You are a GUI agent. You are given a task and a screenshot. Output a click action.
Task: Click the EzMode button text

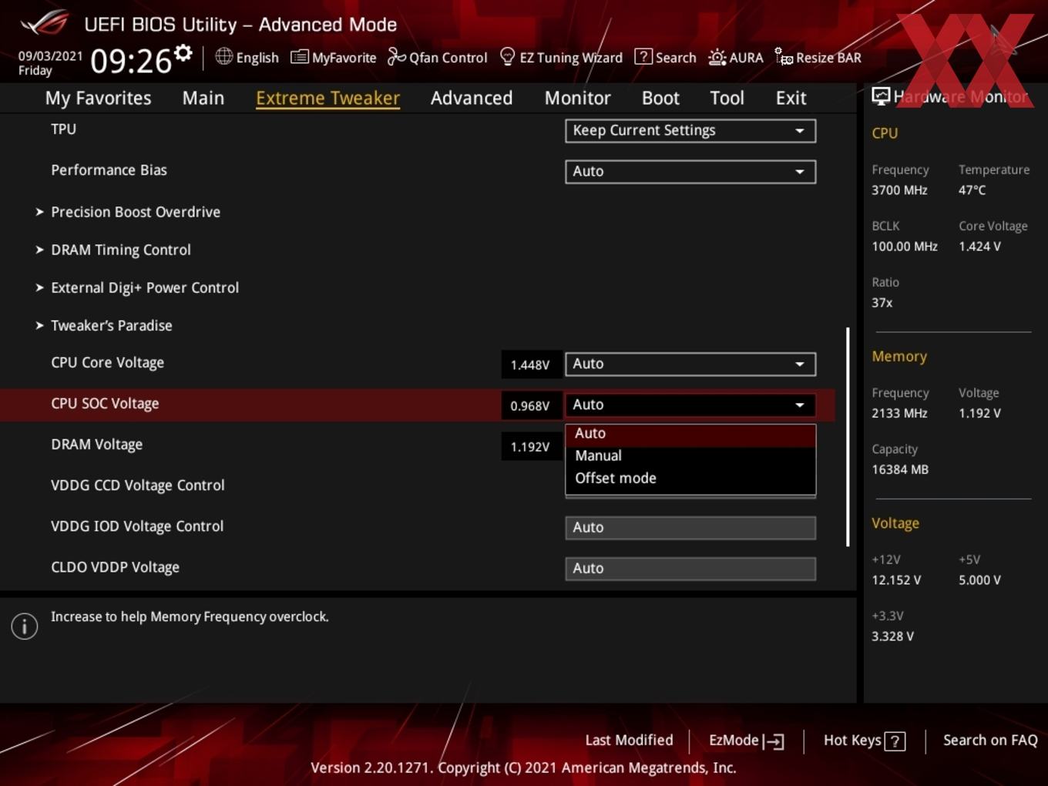(x=734, y=741)
